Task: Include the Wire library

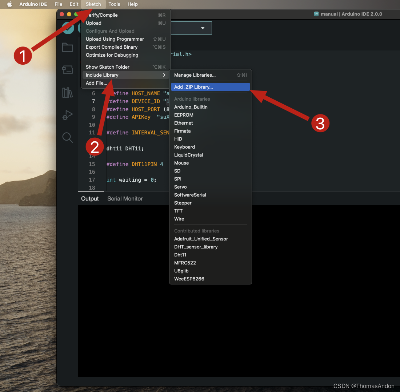Action: 211,219
